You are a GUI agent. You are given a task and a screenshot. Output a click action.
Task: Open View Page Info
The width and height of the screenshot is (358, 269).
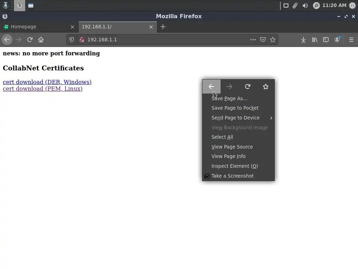click(238, 156)
